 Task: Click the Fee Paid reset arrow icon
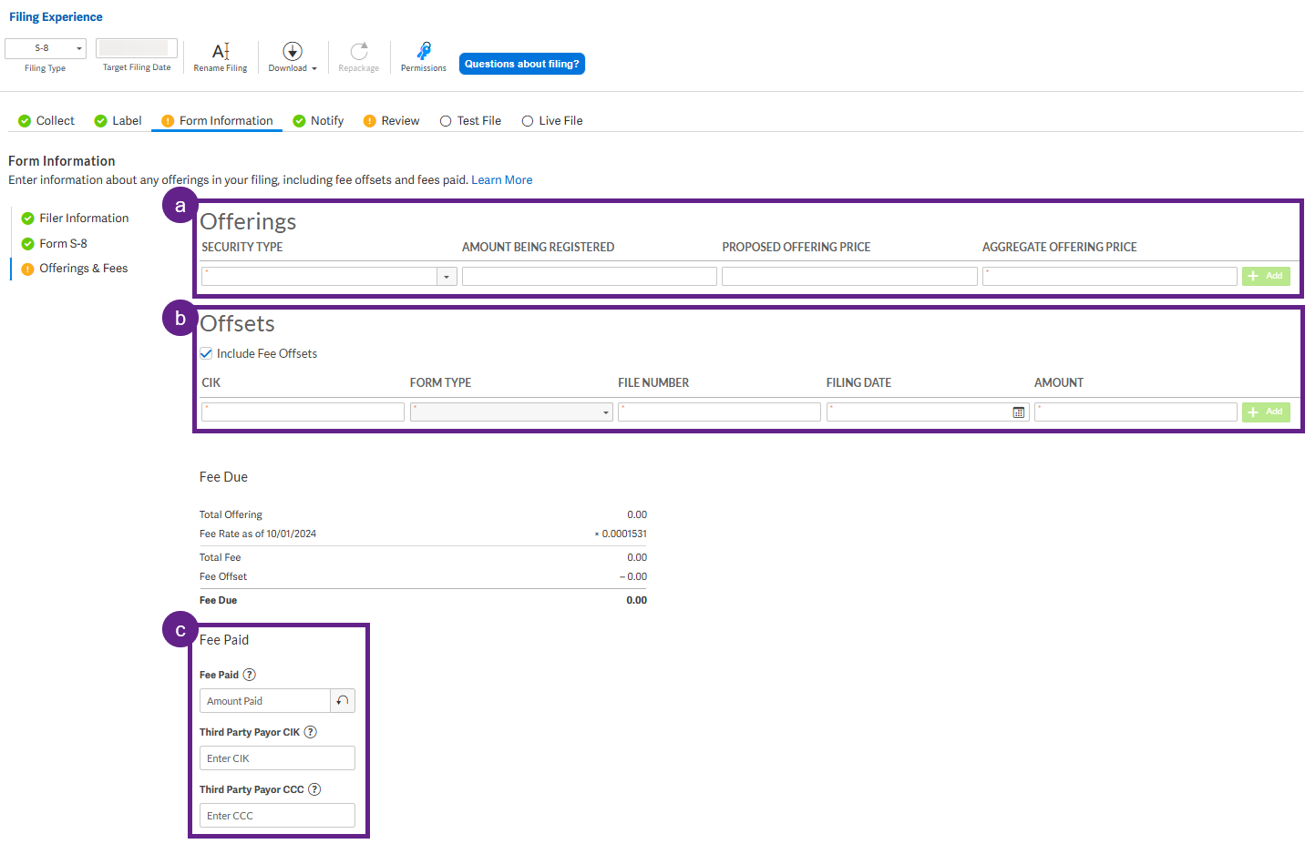point(343,701)
